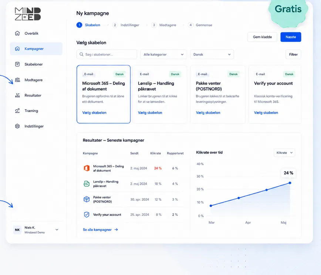
Task: Click the Gem kladde button
Action: 262,37
